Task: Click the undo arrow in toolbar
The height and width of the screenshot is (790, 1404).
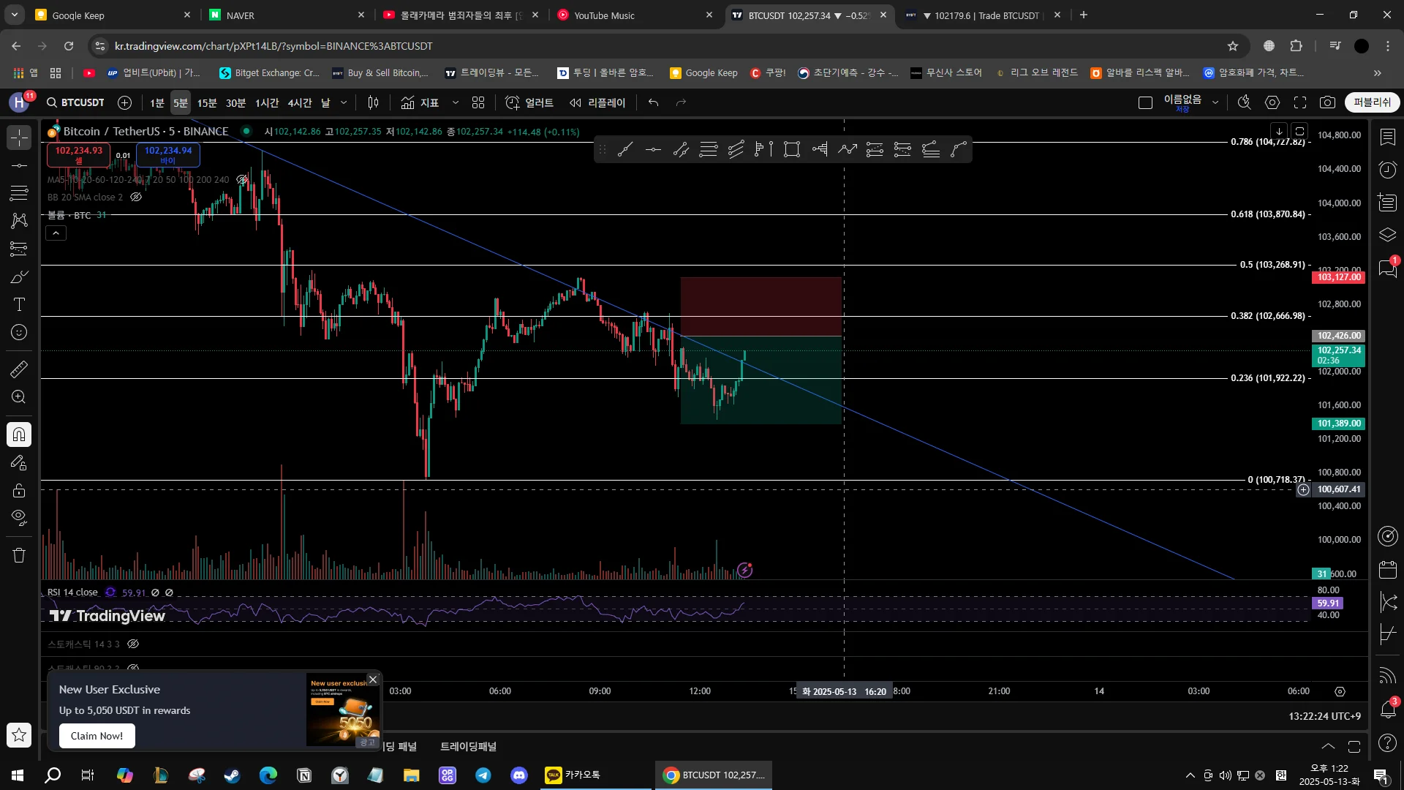Action: (653, 102)
